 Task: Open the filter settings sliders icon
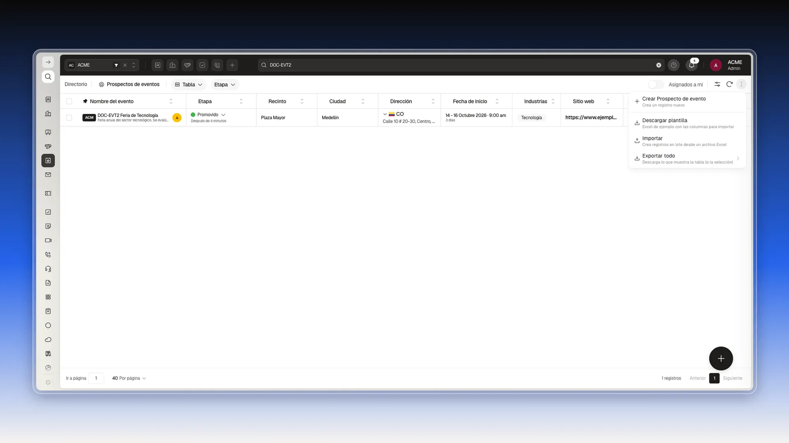(717, 84)
